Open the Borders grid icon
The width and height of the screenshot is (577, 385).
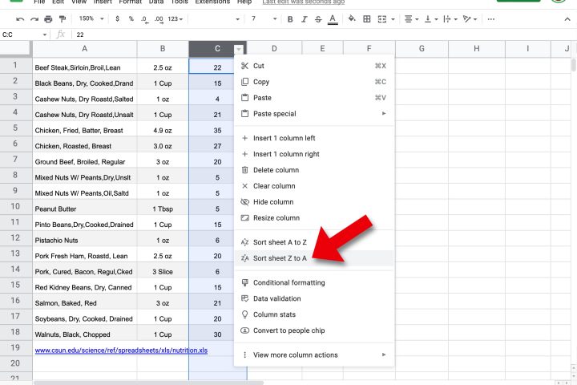pos(367,18)
